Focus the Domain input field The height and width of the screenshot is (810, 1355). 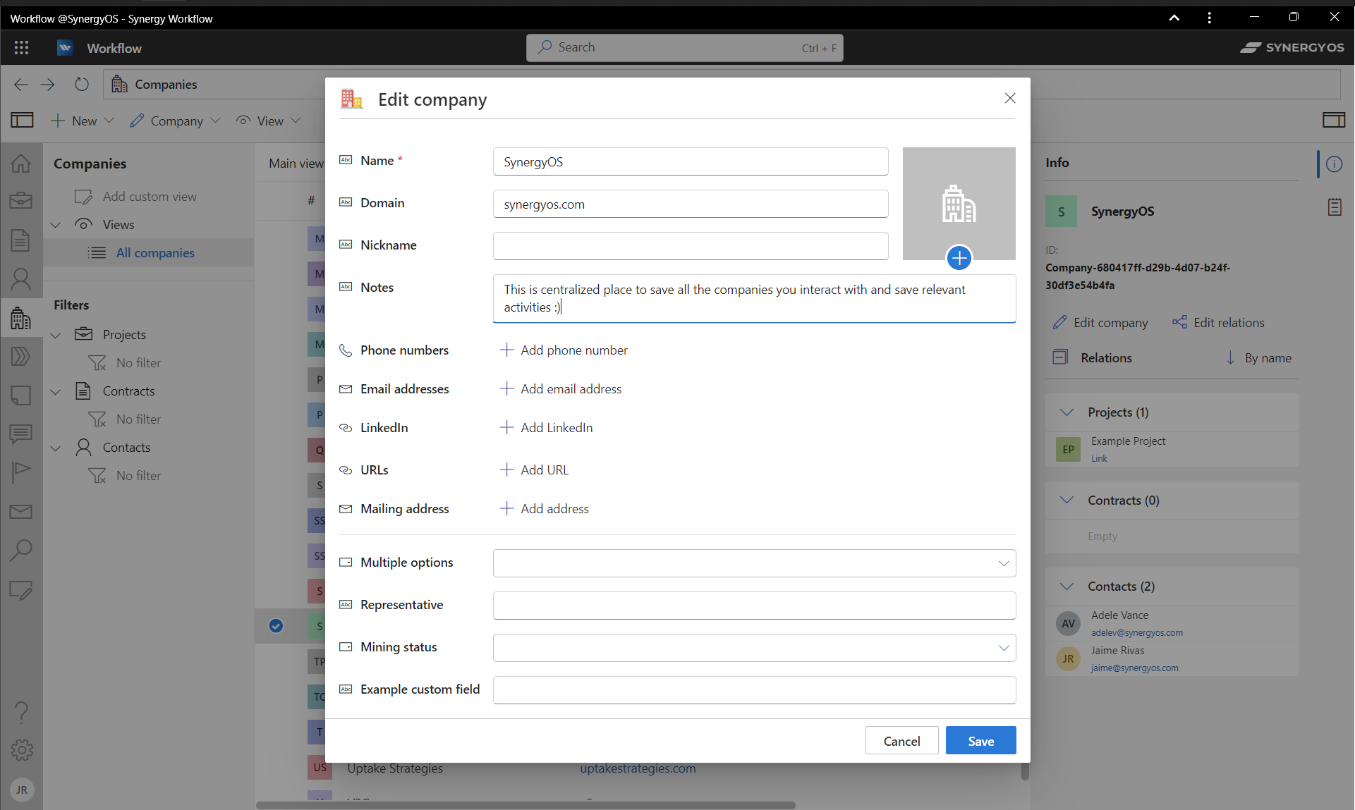tap(690, 204)
